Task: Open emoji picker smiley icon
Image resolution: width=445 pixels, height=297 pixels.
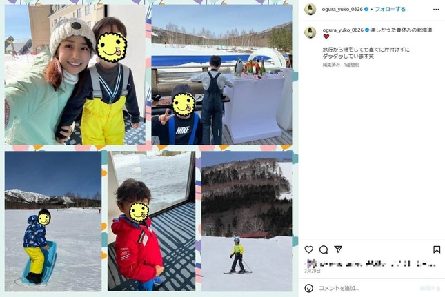Action: click(309, 288)
